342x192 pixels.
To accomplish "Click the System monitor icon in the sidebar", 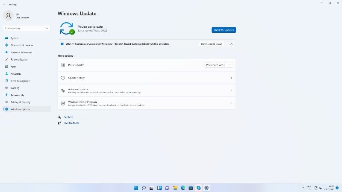I will pyautogui.click(x=6, y=38).
